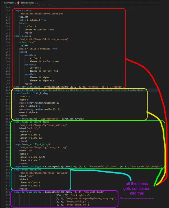Click 'transform birdflock_flying:' definition line

[31, 93]
